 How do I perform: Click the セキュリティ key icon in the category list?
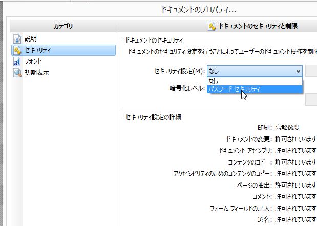tap(17, 50)
